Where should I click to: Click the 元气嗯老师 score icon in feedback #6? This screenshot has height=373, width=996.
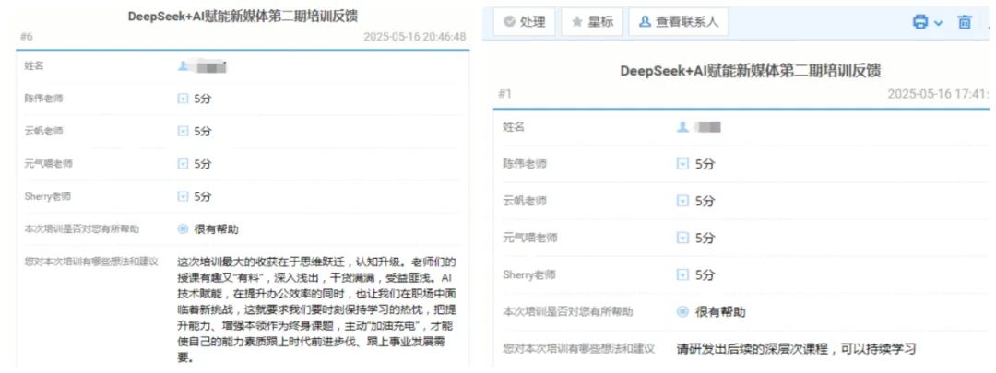tap(183, 164)
